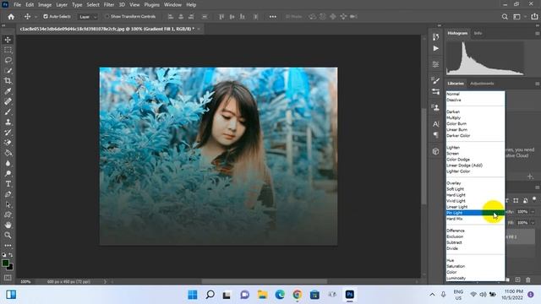This screenshot has width=541, height=304.
Task: Select the Eyedropper tool
Action: (8, 91)
